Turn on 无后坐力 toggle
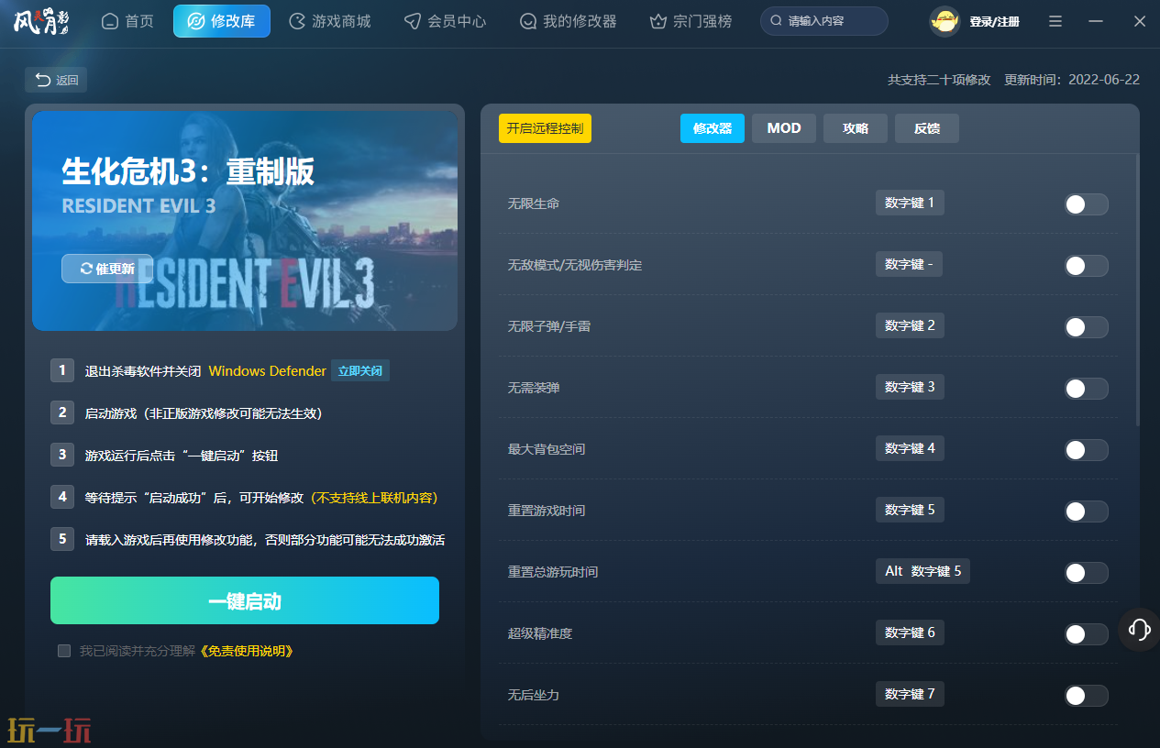 coord(1087,696)
